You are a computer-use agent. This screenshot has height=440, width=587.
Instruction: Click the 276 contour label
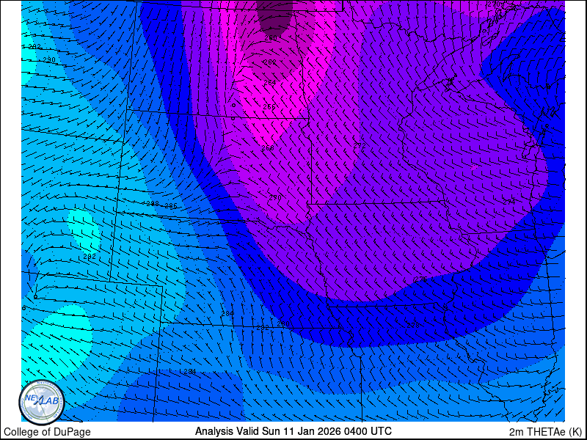pyautogui.click(x=421, y=279)
